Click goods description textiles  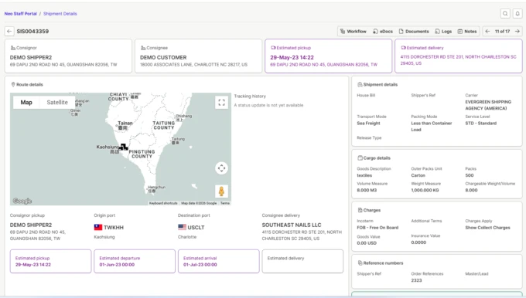364,175
